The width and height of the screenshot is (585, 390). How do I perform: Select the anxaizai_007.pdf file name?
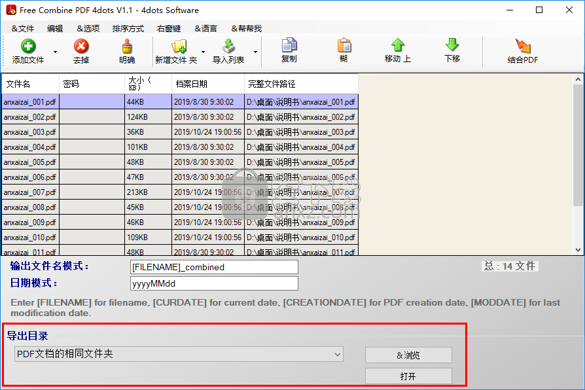(30, 192)
